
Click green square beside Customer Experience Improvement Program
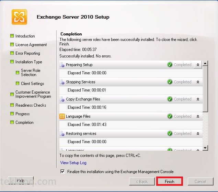(x=12, y=94)
